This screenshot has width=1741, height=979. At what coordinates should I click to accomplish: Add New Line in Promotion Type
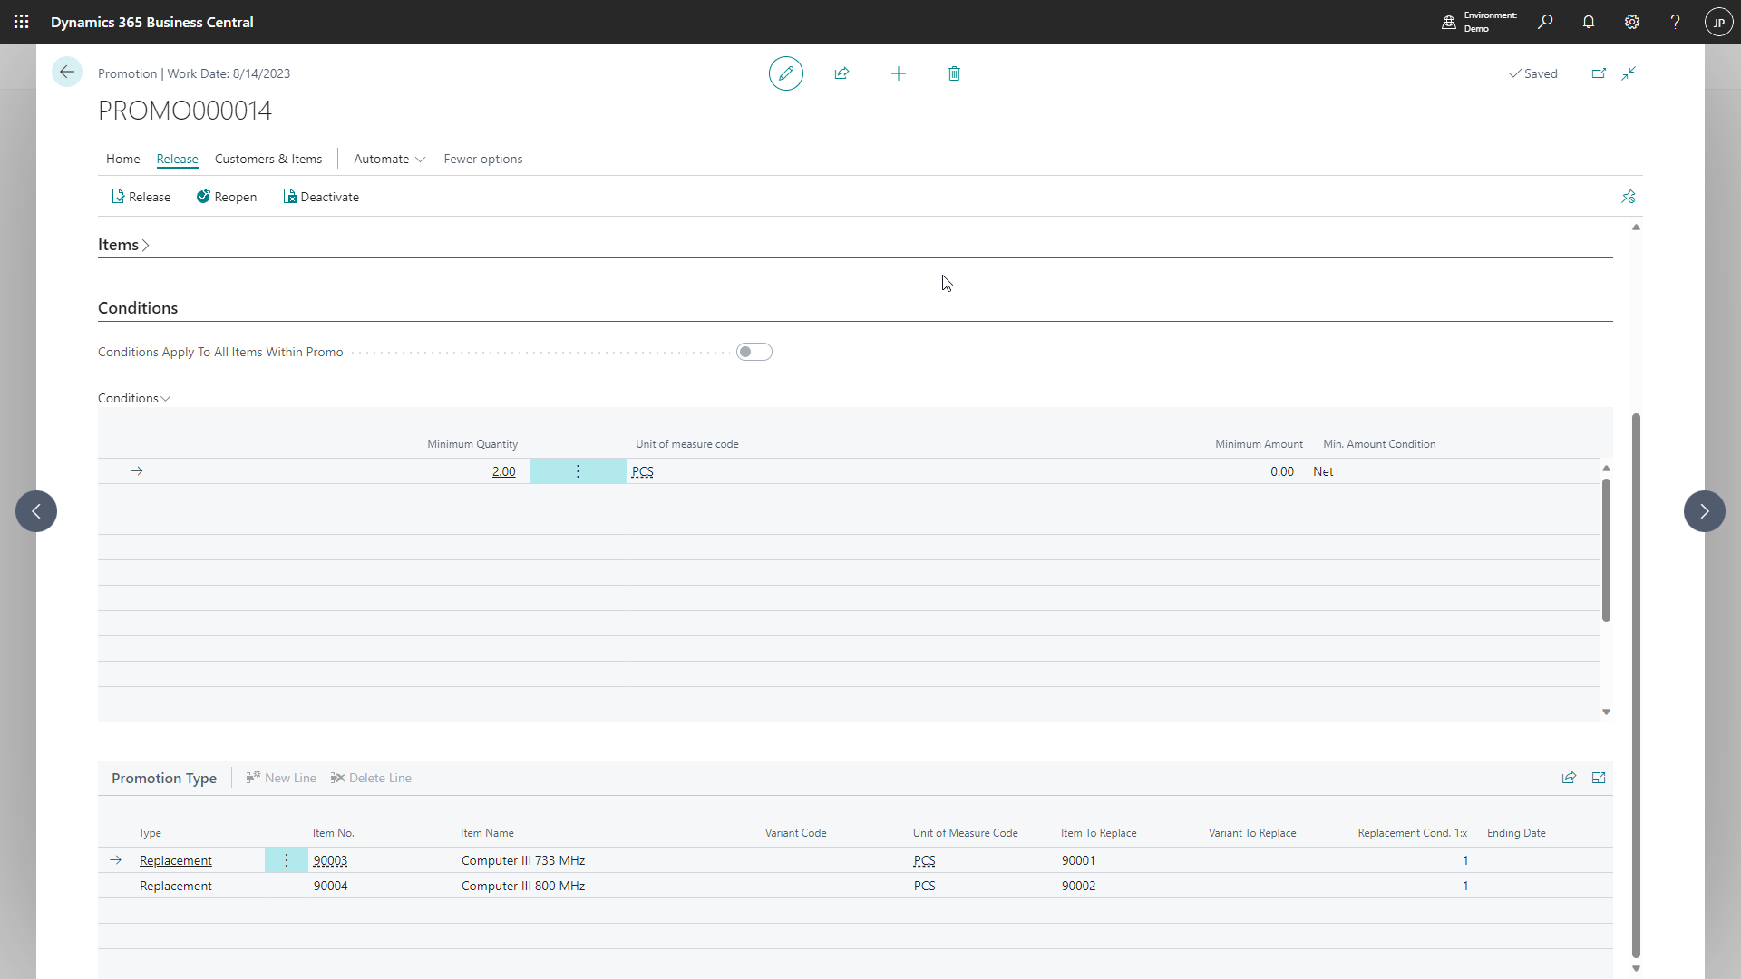tap(281, 778)
